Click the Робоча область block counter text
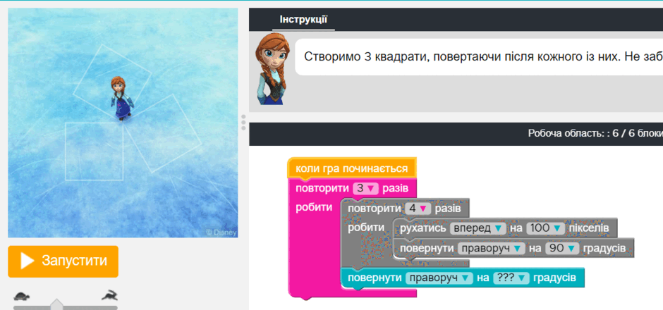The image size is (663, 310). (595, 134)
